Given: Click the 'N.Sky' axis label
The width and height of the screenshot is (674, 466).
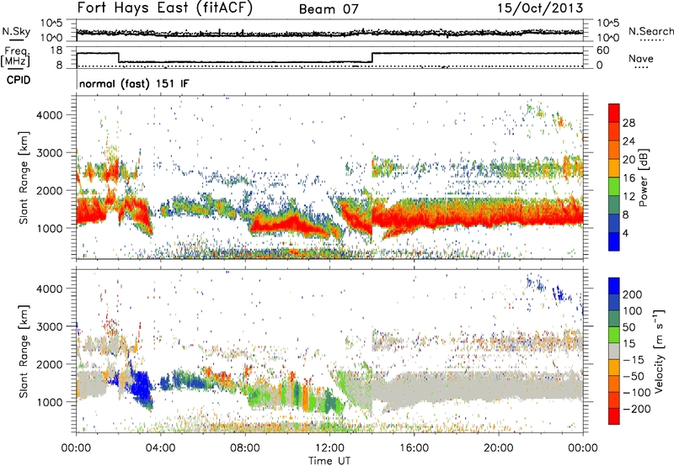Looking at the screenshot, I should click(16, 31).
